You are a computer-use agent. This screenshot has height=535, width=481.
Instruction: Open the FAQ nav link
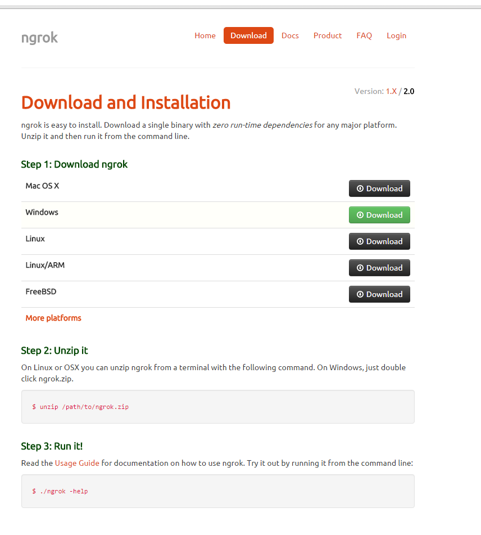pos(364,35)
